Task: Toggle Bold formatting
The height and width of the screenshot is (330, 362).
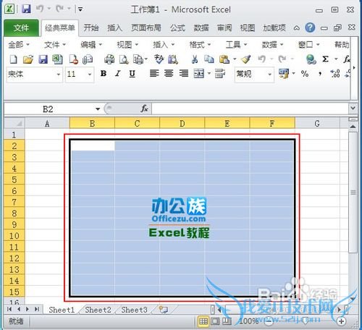Action: [104, 73]
